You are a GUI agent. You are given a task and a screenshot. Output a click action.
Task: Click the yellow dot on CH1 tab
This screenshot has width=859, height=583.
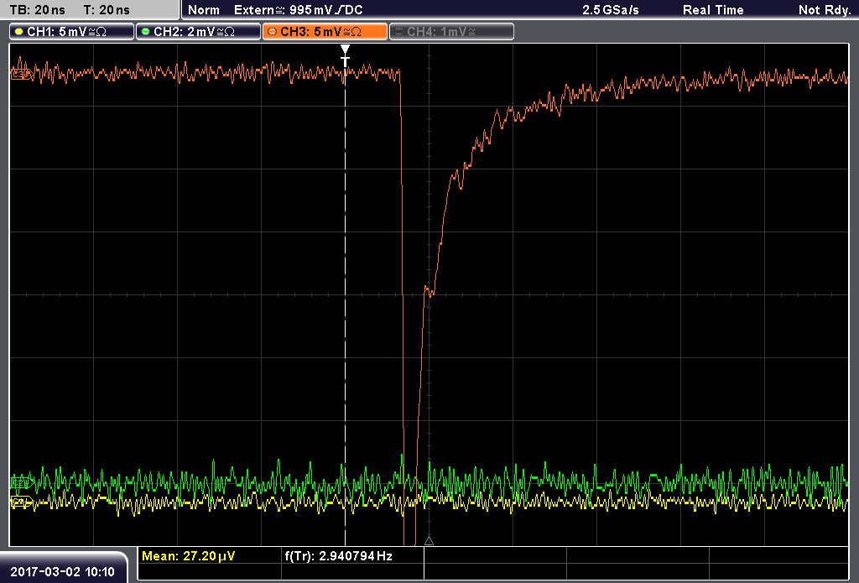pos(18,32)
